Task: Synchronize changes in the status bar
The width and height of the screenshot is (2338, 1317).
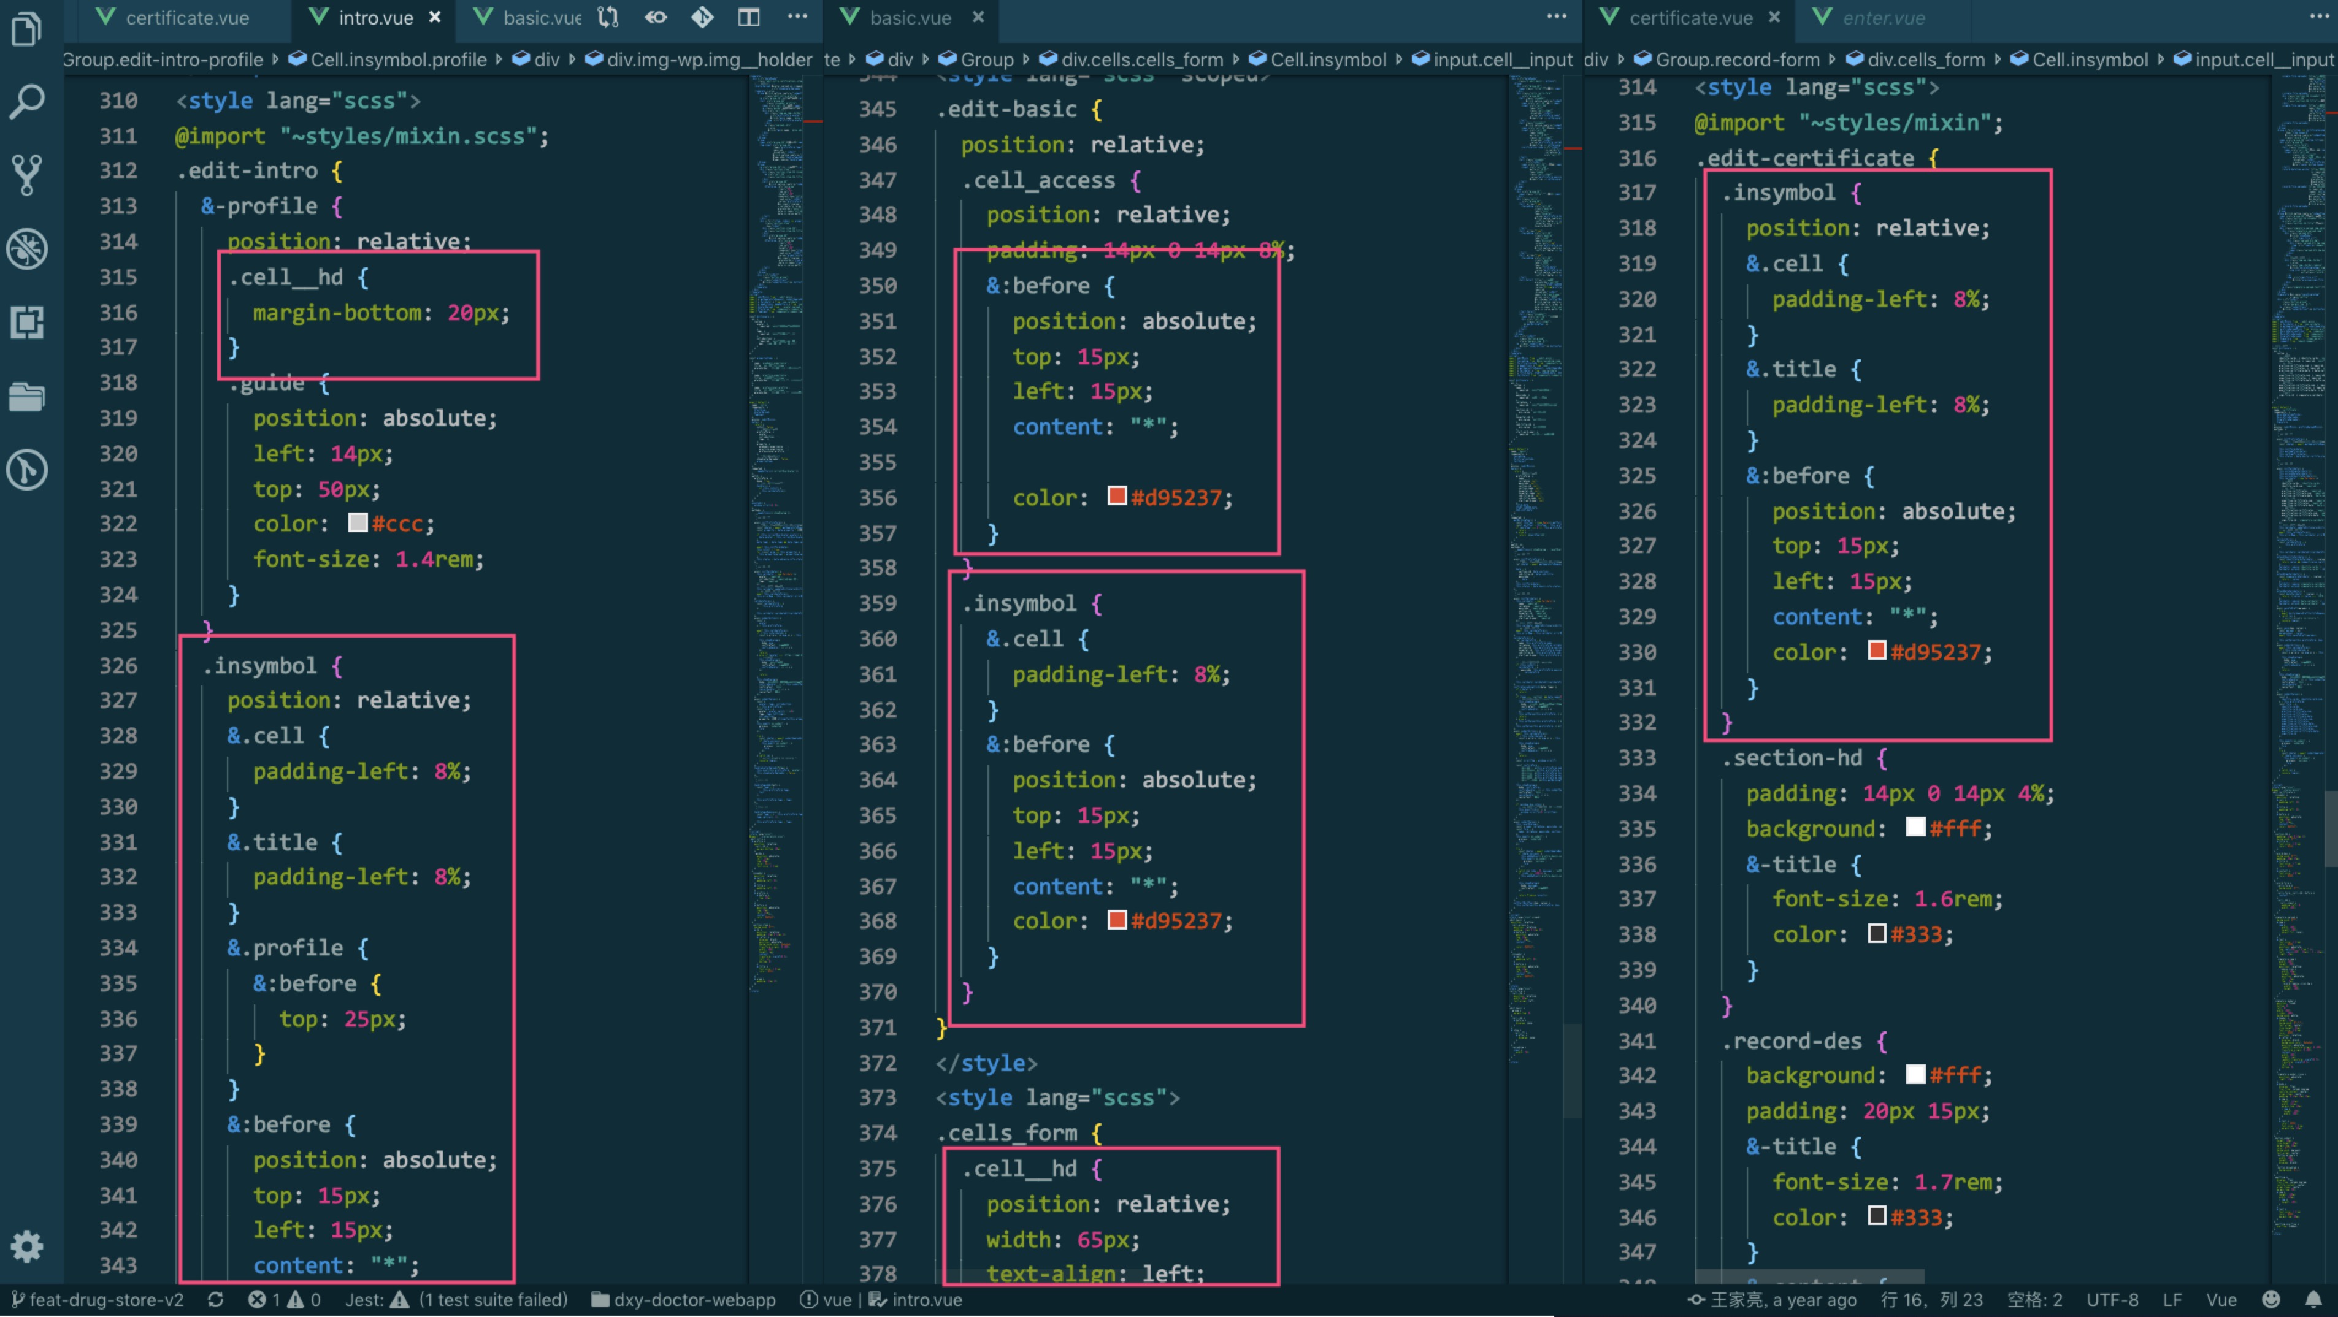Action: [215, 1300]
